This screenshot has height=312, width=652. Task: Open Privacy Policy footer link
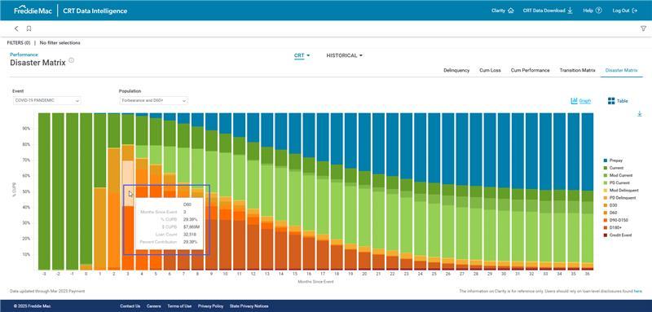tap(210, 306)
